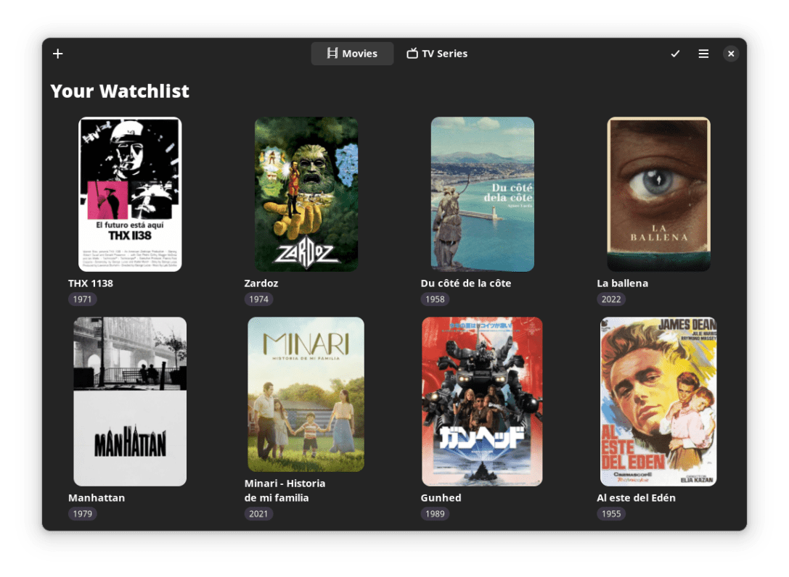The height and width of the screenshot is (577, 789).
Task: Switch to the TV Series tab
Action: point(437,54)
